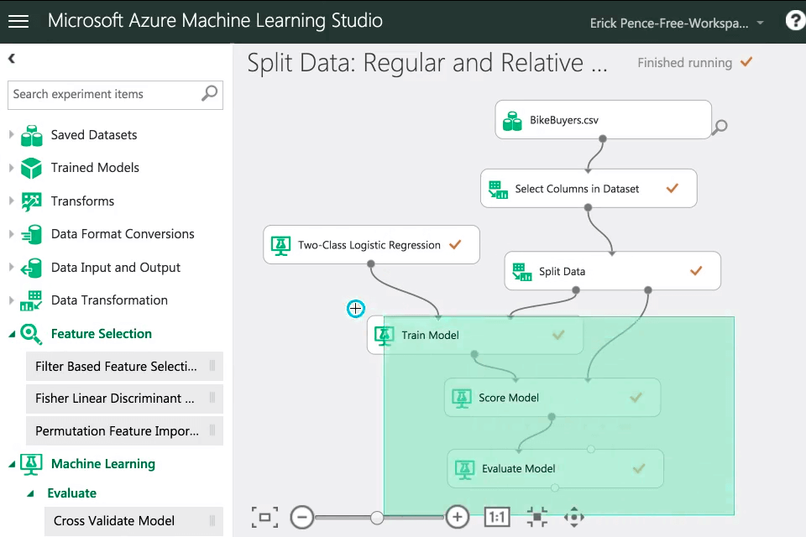806x537 pixels.
Task: Click the Saved Datasets cylinder icon
Action: [31, 135]
